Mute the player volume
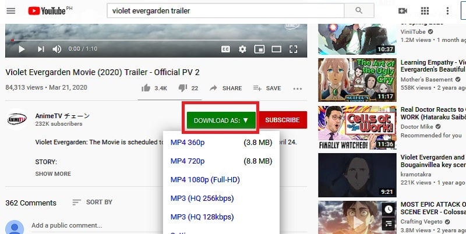Image resolution: width=466 pixels, height=234 pixels. point(57,49)
